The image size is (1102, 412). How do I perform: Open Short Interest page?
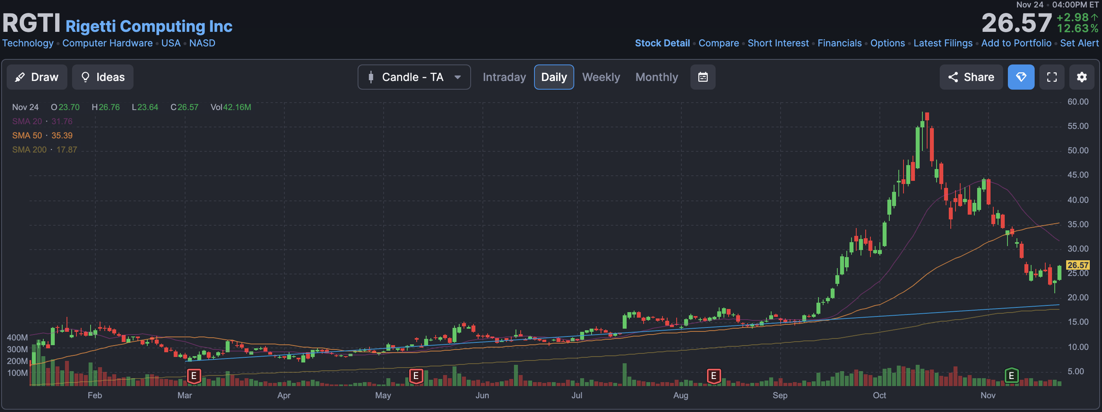778,43
